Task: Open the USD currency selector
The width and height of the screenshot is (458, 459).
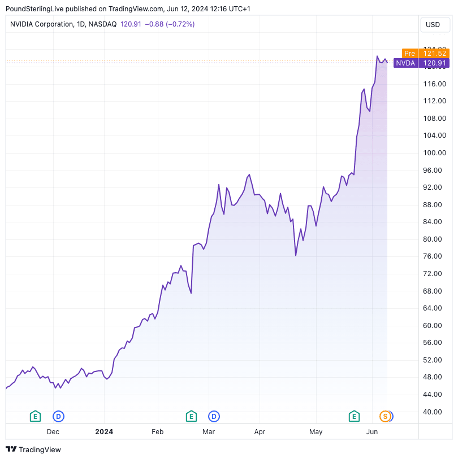Action: [433, 25]
